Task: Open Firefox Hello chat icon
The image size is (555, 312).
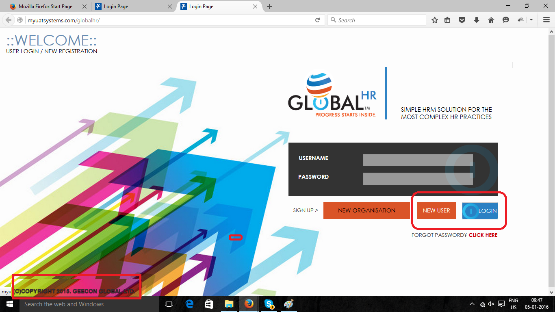Action: 506,20
